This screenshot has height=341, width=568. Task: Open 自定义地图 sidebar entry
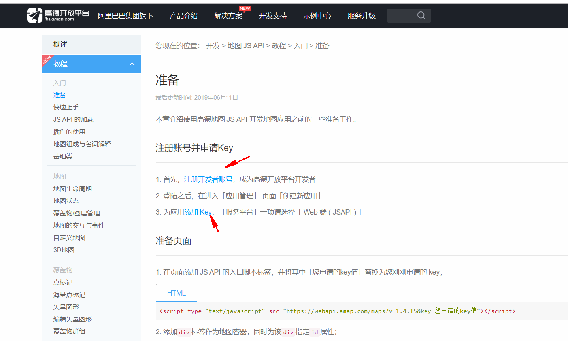tap(69, 238)
